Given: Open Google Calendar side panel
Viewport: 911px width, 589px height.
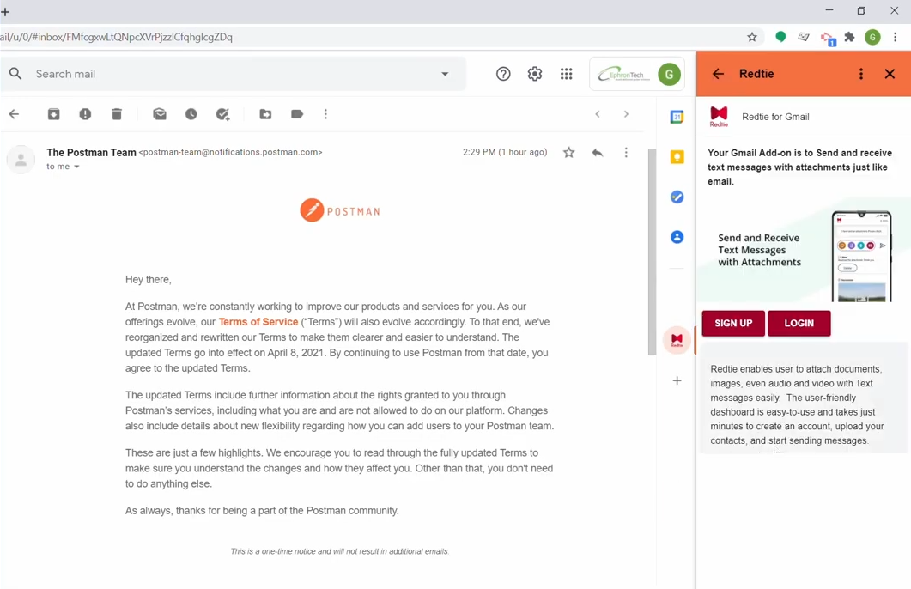Looking at the screenshot, I should pos(677,117).
